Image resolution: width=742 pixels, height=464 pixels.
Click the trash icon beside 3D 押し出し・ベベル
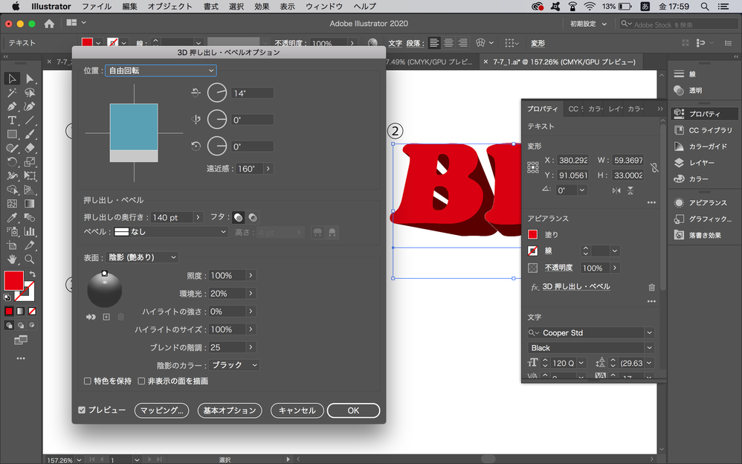651,287
